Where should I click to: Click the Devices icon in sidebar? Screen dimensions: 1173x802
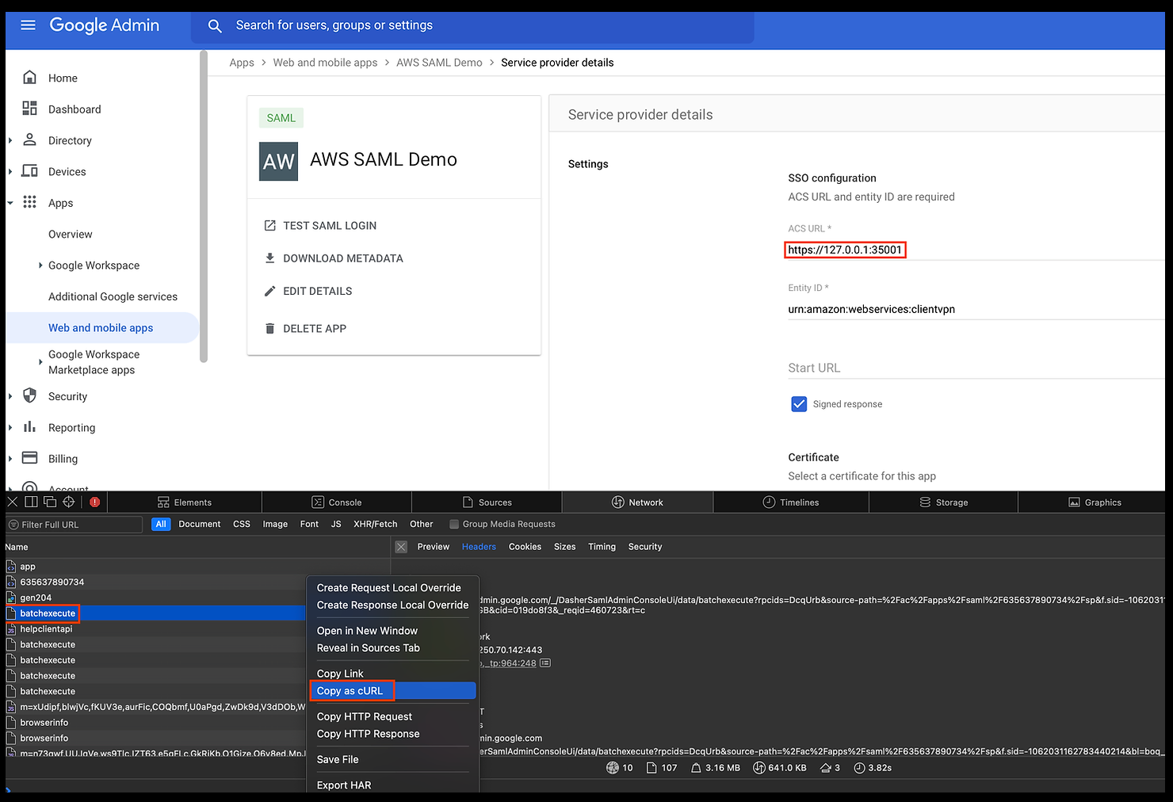[29, 171]
